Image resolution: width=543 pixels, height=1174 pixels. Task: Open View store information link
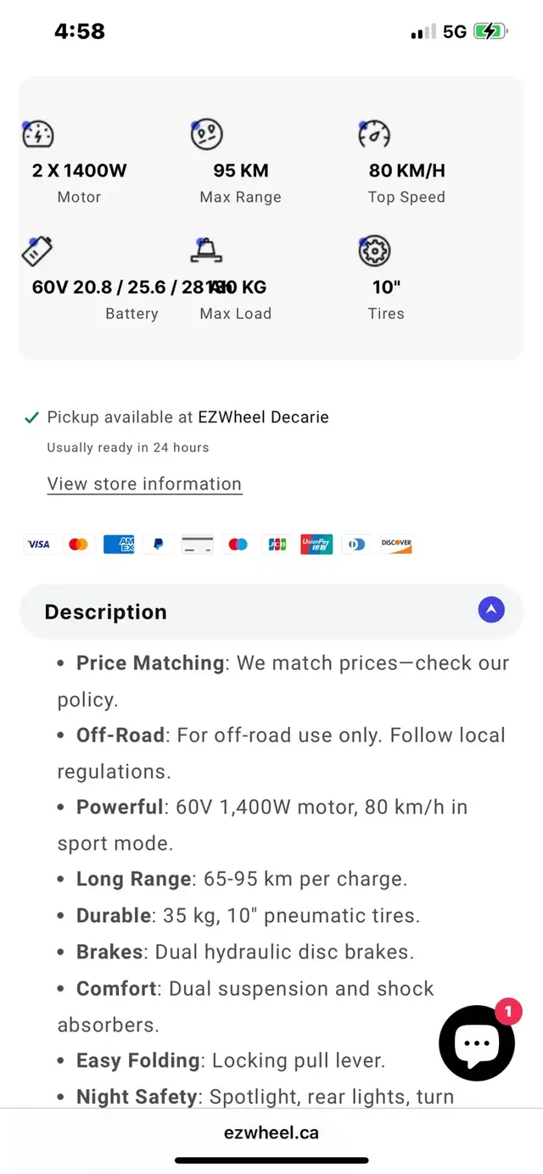tap(144, 484)
